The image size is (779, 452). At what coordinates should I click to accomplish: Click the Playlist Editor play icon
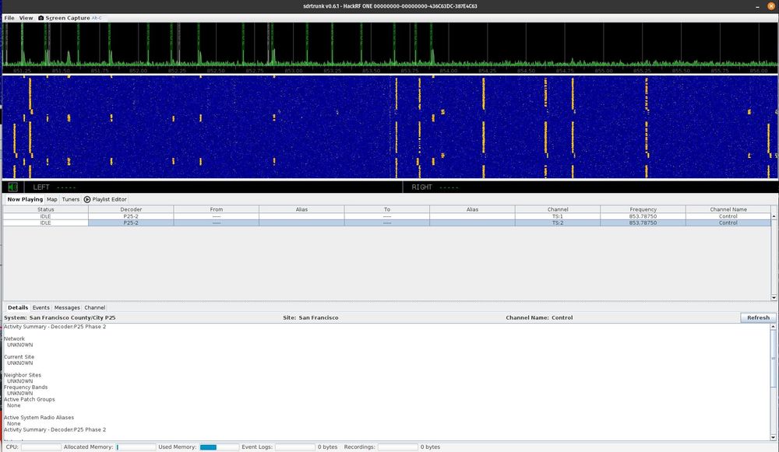[87, 199]
